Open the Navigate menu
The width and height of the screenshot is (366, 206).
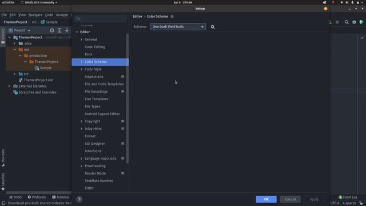pos(35,15)
